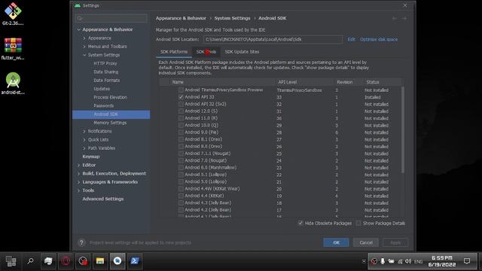Check Android 10.0 (Q) checkbox
482x271 pixels.
click(x=181, y=126)
